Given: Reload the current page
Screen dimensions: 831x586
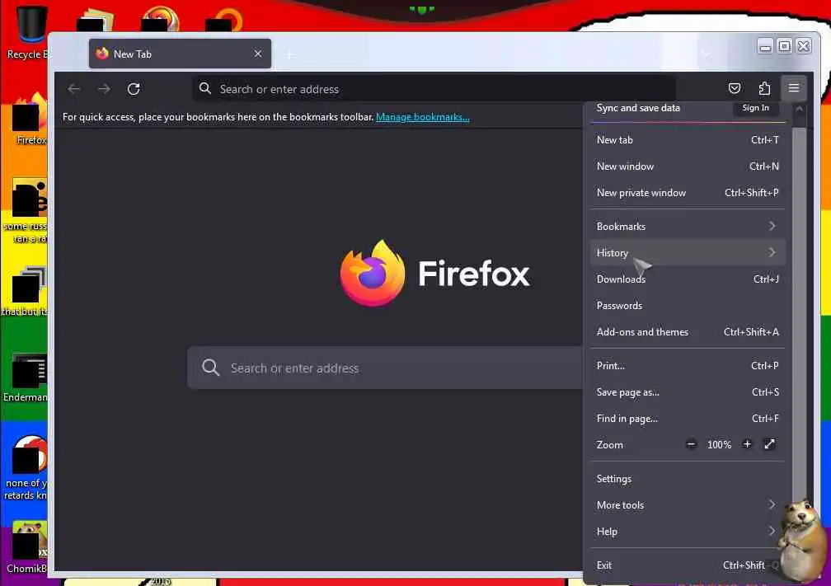Looking at the screenshot, I should coord(134,89).
